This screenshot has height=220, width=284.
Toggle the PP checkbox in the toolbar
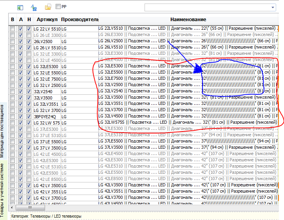click(58, 7)
